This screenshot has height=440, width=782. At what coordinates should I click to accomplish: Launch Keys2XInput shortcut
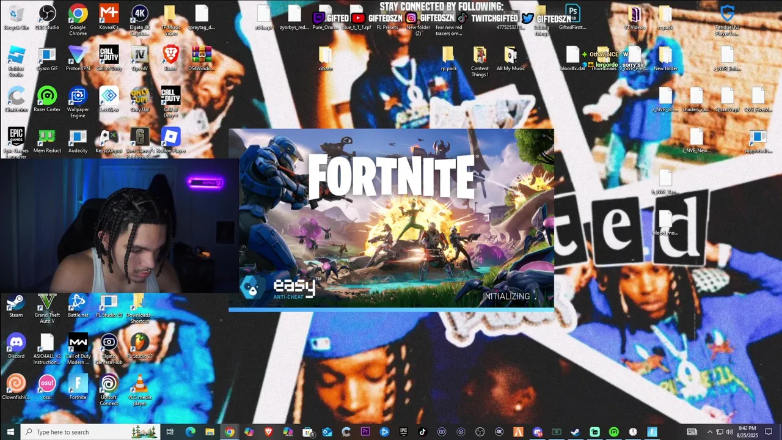click(109, 141)
